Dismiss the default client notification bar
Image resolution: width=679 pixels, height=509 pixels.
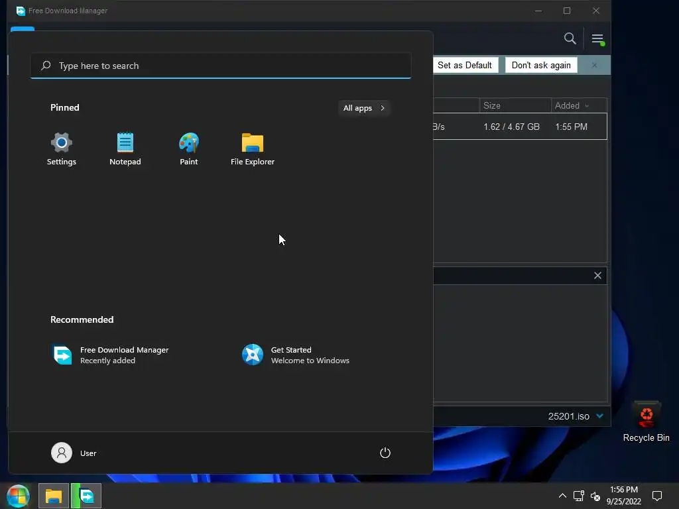[594, 66]
